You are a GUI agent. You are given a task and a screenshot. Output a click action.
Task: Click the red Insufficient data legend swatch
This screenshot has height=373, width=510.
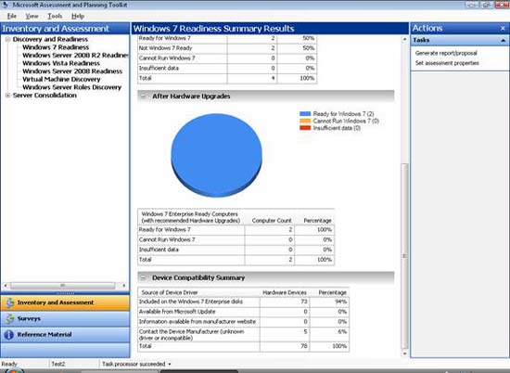[305, 128]
